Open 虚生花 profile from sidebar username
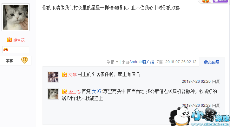The width and height of the screenshot is (230, 127). [x=19, y=40]
